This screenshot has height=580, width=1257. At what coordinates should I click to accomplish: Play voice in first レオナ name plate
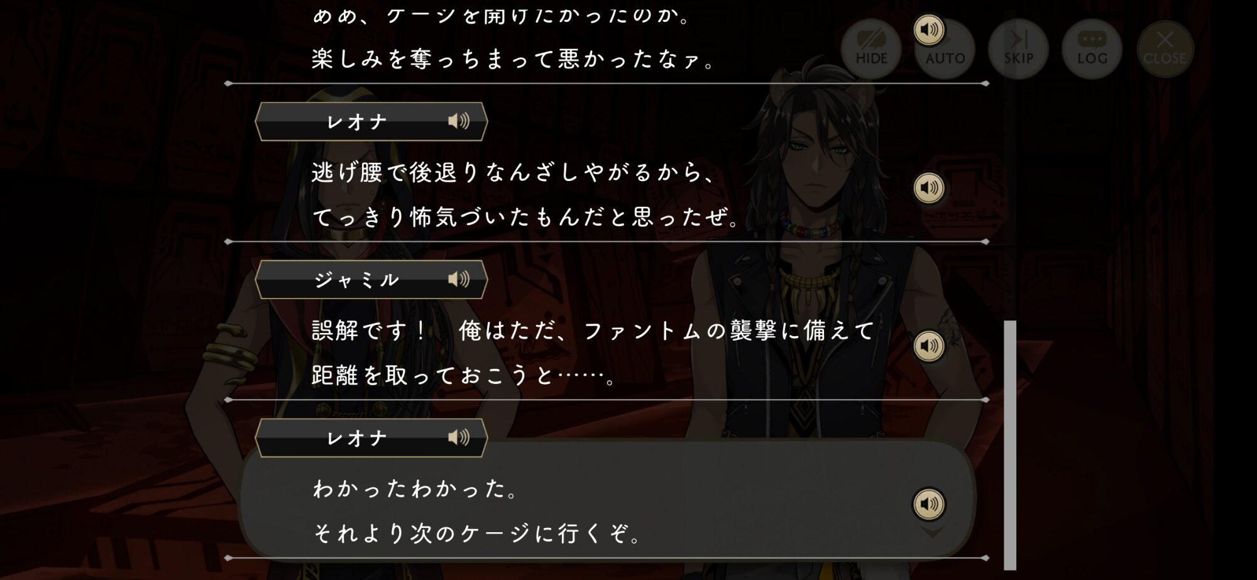click(x=459, y=121)
